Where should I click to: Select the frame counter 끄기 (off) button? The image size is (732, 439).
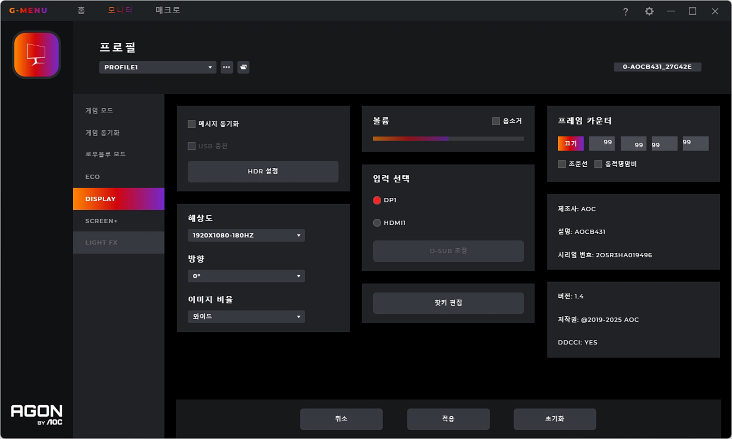pyautogui.click(x=570, y=144)
